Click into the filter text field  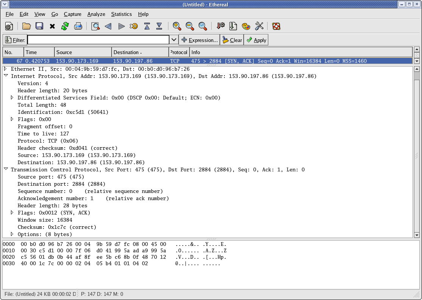[98, 40]
